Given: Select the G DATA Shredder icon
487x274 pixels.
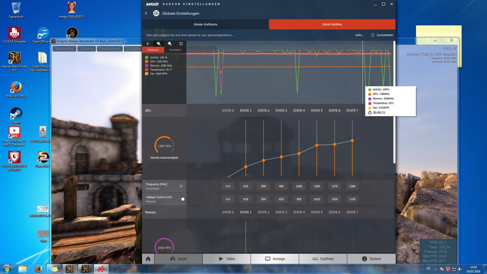Looking at the screenshot, I should tap(14, 35).
